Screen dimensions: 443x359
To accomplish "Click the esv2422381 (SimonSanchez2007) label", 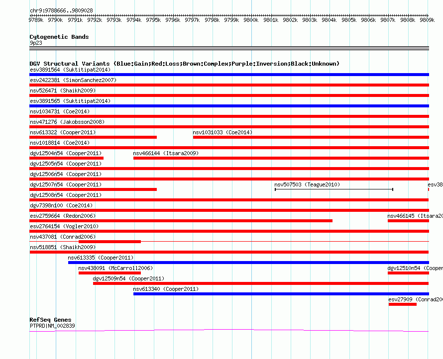I will pos(73,80).
